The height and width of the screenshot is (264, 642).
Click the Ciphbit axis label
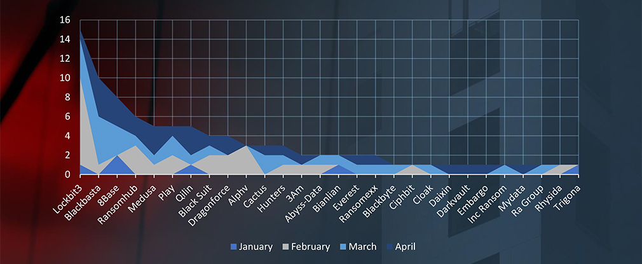tap(403, 197)
